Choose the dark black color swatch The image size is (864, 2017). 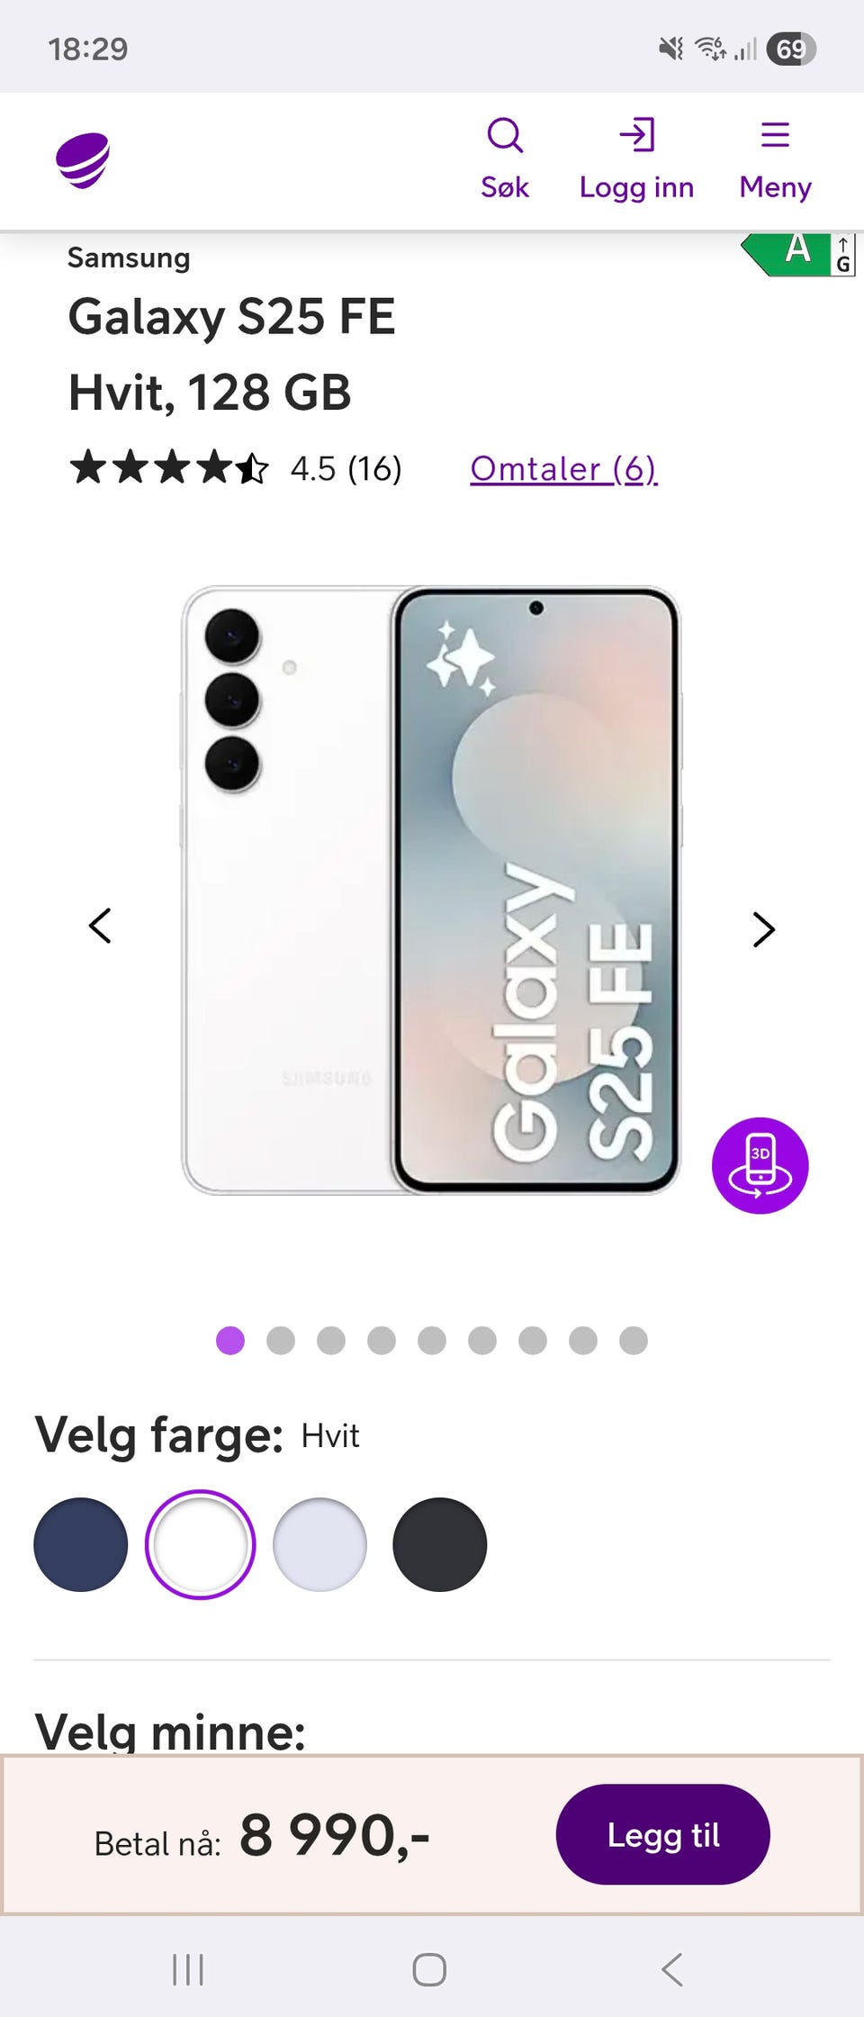click(x=440, y=1544)
